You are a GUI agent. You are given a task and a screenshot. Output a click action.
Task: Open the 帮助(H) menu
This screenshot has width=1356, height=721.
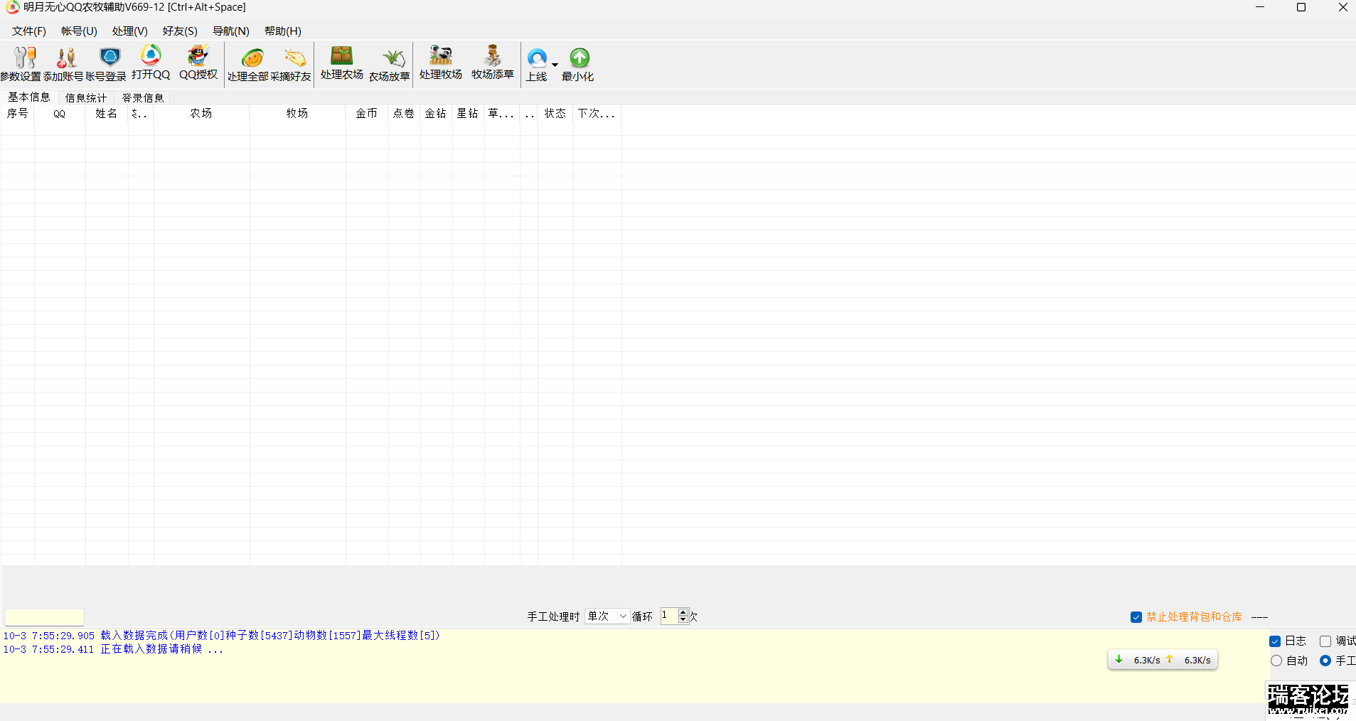pos(283,31)
